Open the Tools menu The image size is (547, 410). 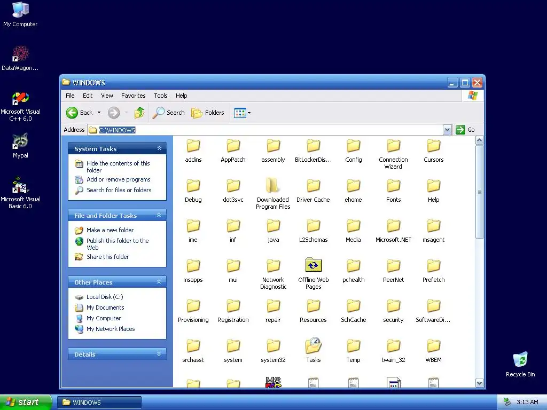pos(161,96)
